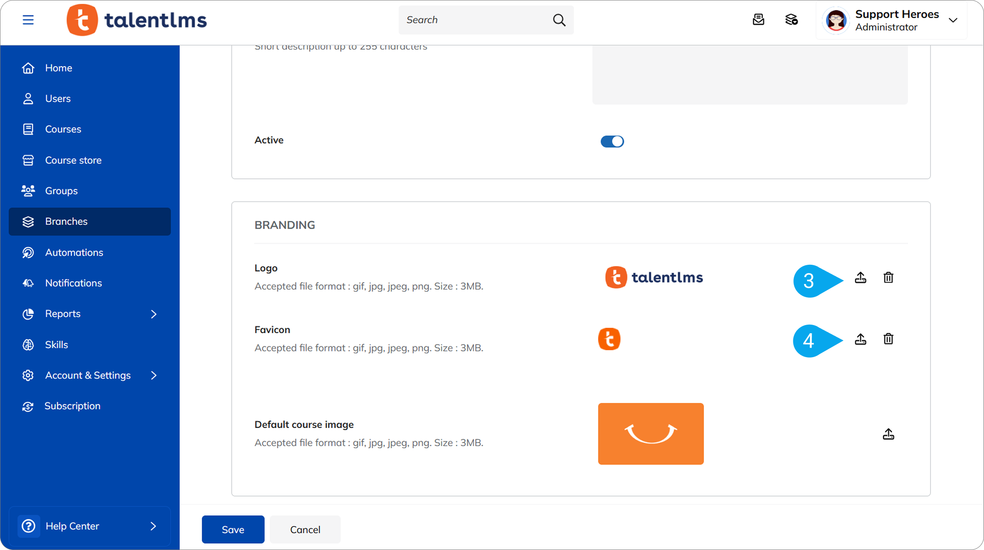This screenshot has width=984, height=550.
Task: Click the Favicon upload icon
Action: click(860, 339)
